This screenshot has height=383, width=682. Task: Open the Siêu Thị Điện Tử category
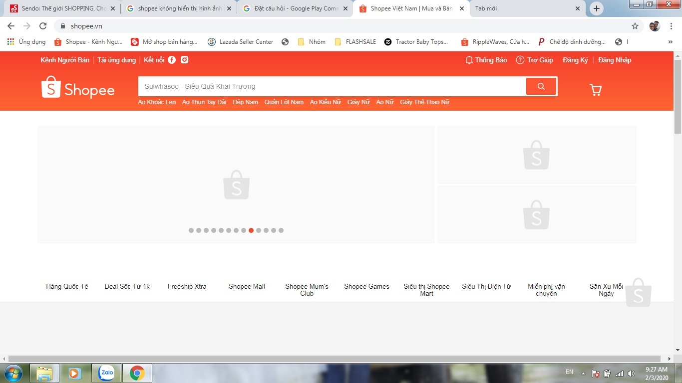click(x=486, y=286)
